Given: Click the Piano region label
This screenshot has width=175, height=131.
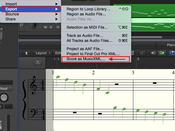Looking at the screenshot, I should (171, 45).
